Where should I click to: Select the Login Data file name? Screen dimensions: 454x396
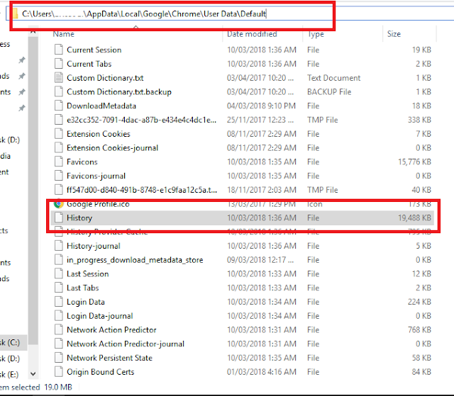pos(85,302)
